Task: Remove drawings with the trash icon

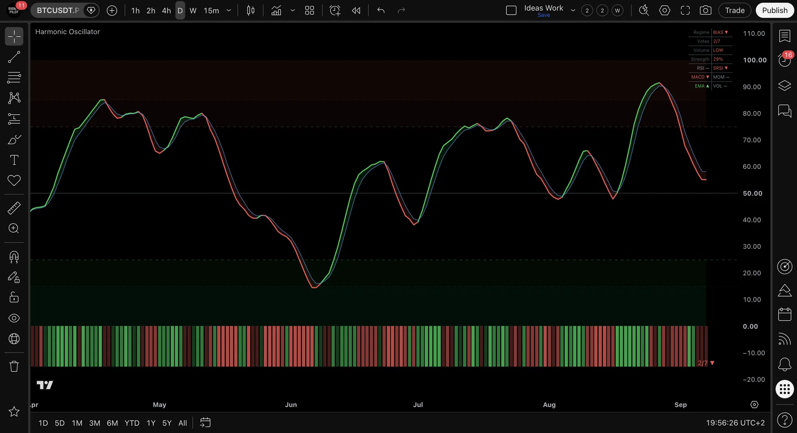Action: pos(14,366)
